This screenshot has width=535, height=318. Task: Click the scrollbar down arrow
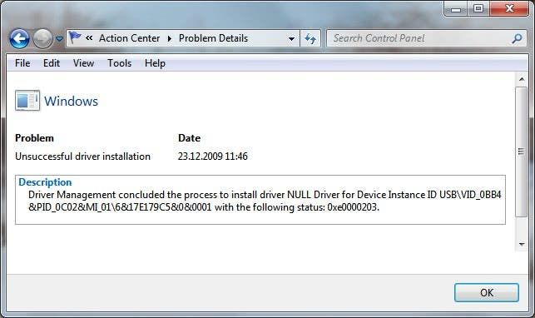point(522,244)
